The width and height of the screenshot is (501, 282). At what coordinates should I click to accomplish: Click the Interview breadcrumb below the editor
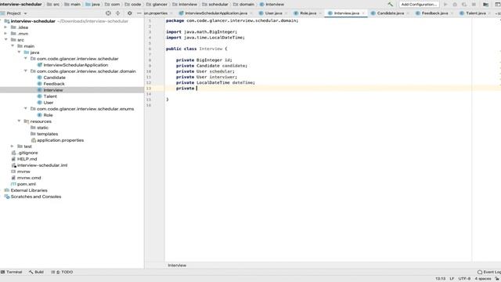pos(177,266)
